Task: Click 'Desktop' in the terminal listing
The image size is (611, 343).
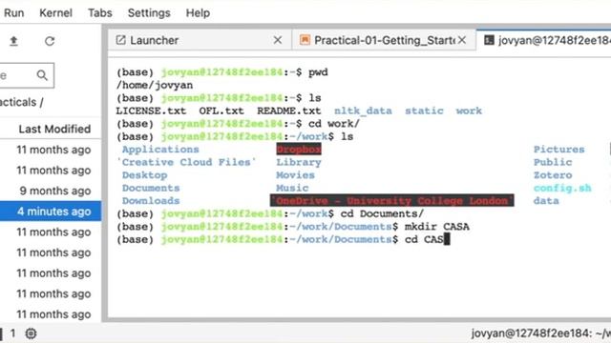Action: coord(144,175)
